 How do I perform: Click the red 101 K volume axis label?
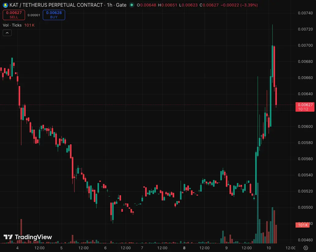303,225
